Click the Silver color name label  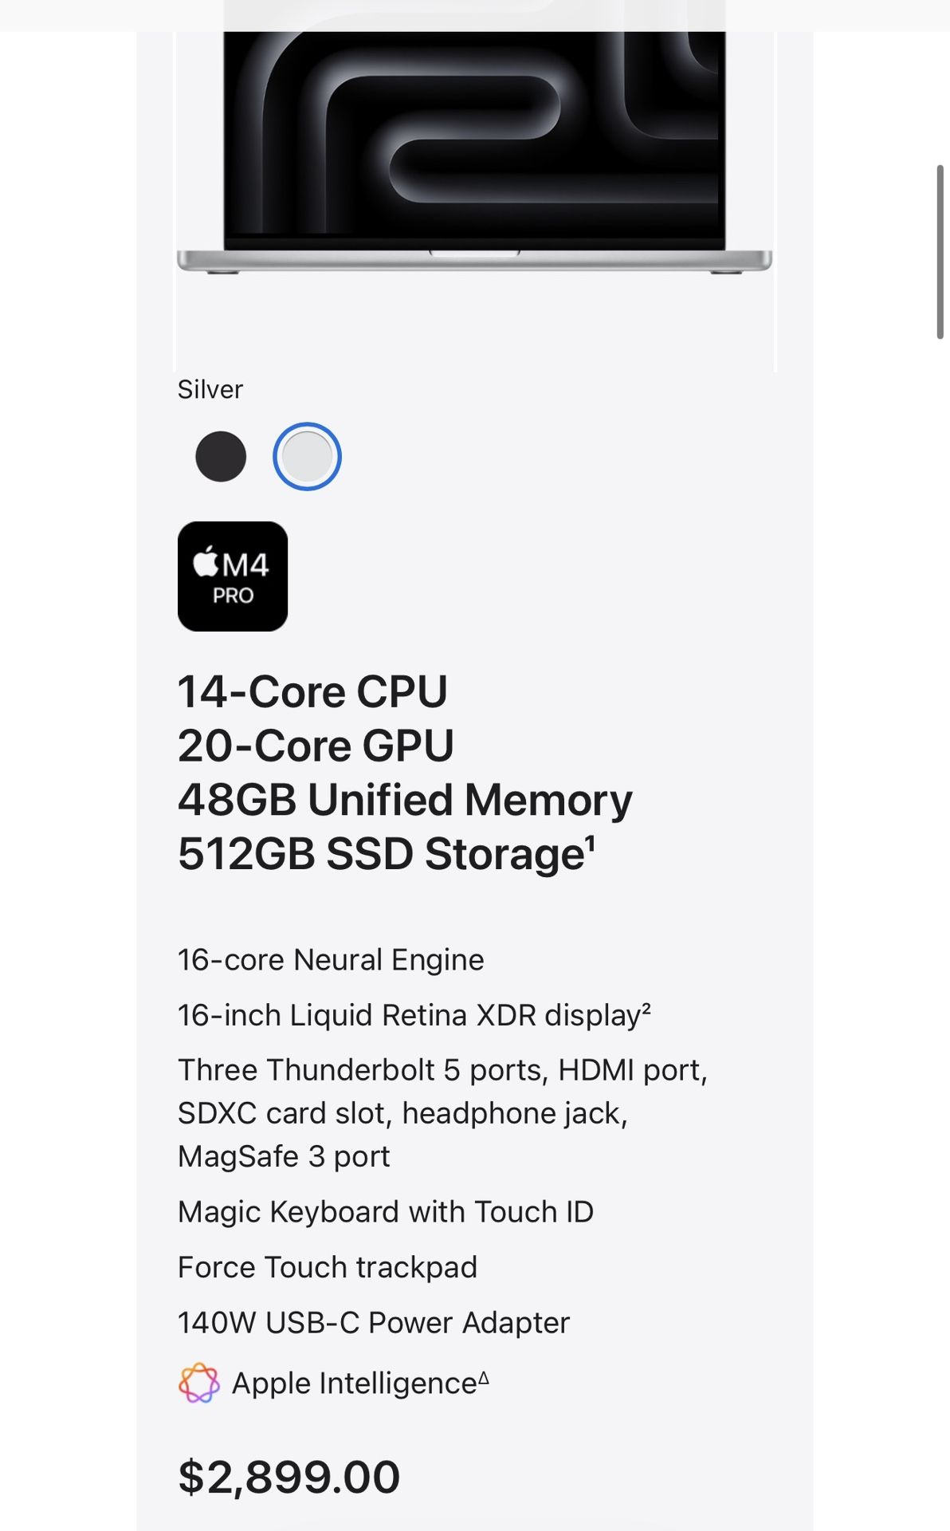[x=210, y=389]
